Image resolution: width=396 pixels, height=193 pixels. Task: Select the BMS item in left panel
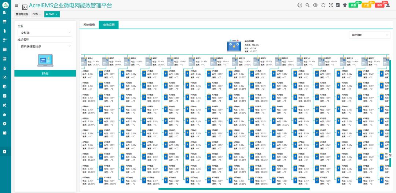[x=45, y=73]
